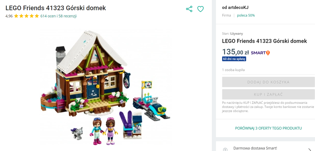Click the DODAJ DO KOSZYKA button
The image size is (315, 151).
click(268, 82)
